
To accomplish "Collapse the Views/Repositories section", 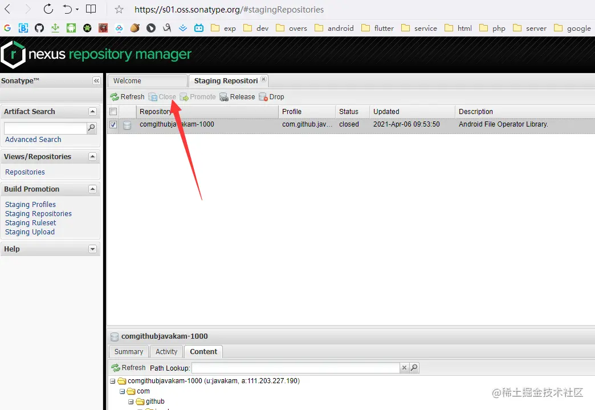I will point(92,157).
